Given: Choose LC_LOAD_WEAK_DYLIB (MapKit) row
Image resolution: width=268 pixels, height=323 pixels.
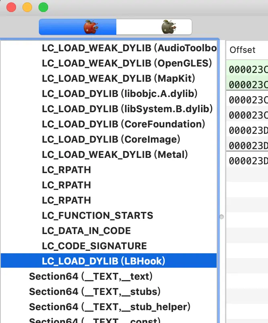Looking at the screenshot, I should pyautogui.click(x=109, y=78).
